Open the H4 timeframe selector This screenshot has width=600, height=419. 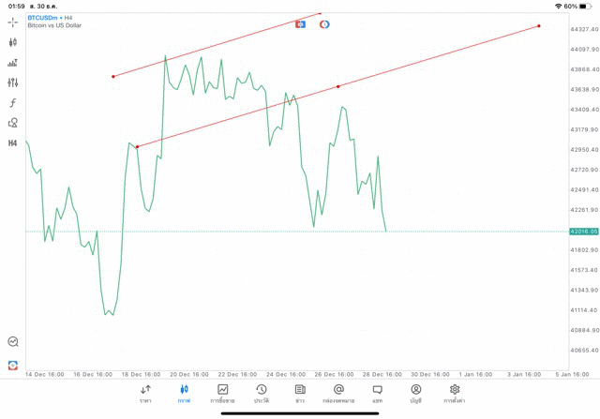click(x=13, y=143)
